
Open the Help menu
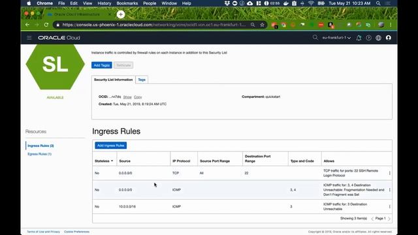(187, 3)
